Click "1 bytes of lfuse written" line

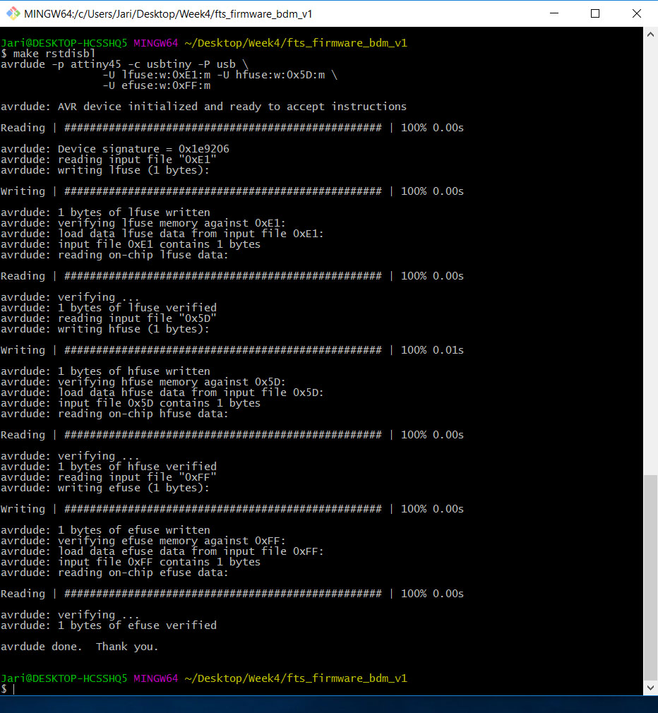coord(105,212)
